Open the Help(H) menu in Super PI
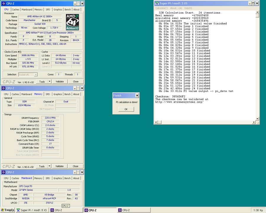This screenshot has width=266, height=213. tap(188, 8)
